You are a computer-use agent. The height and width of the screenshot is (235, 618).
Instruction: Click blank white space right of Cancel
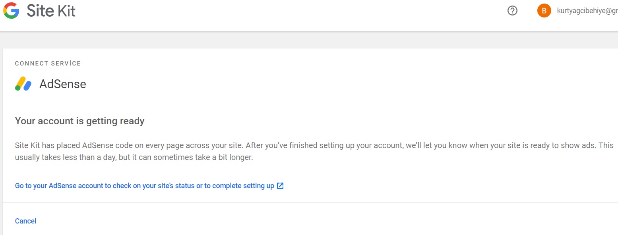point(326,221)
